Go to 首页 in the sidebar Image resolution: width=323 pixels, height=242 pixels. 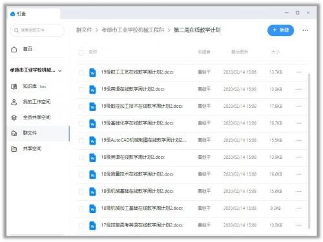coord(28,49)
